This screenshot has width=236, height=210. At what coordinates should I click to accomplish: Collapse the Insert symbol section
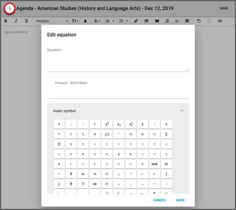(182, 111)
